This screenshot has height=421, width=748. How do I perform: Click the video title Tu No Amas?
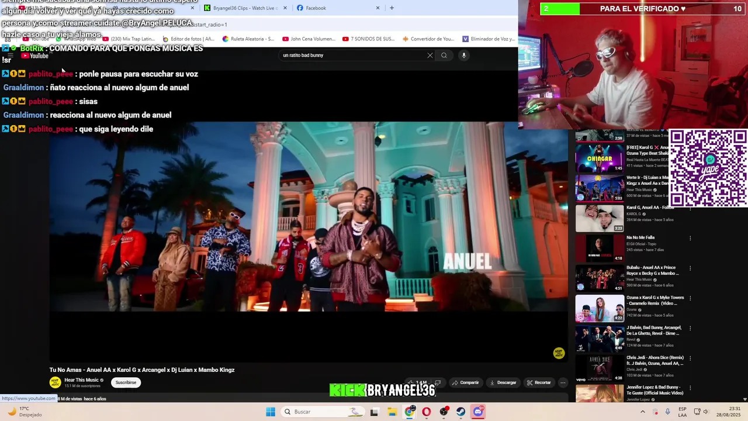click(142, 370)
